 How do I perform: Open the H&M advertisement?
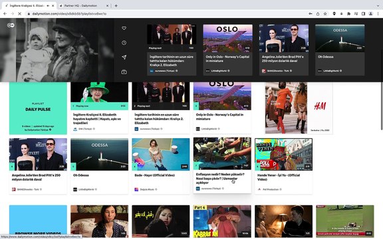[299, 108]
